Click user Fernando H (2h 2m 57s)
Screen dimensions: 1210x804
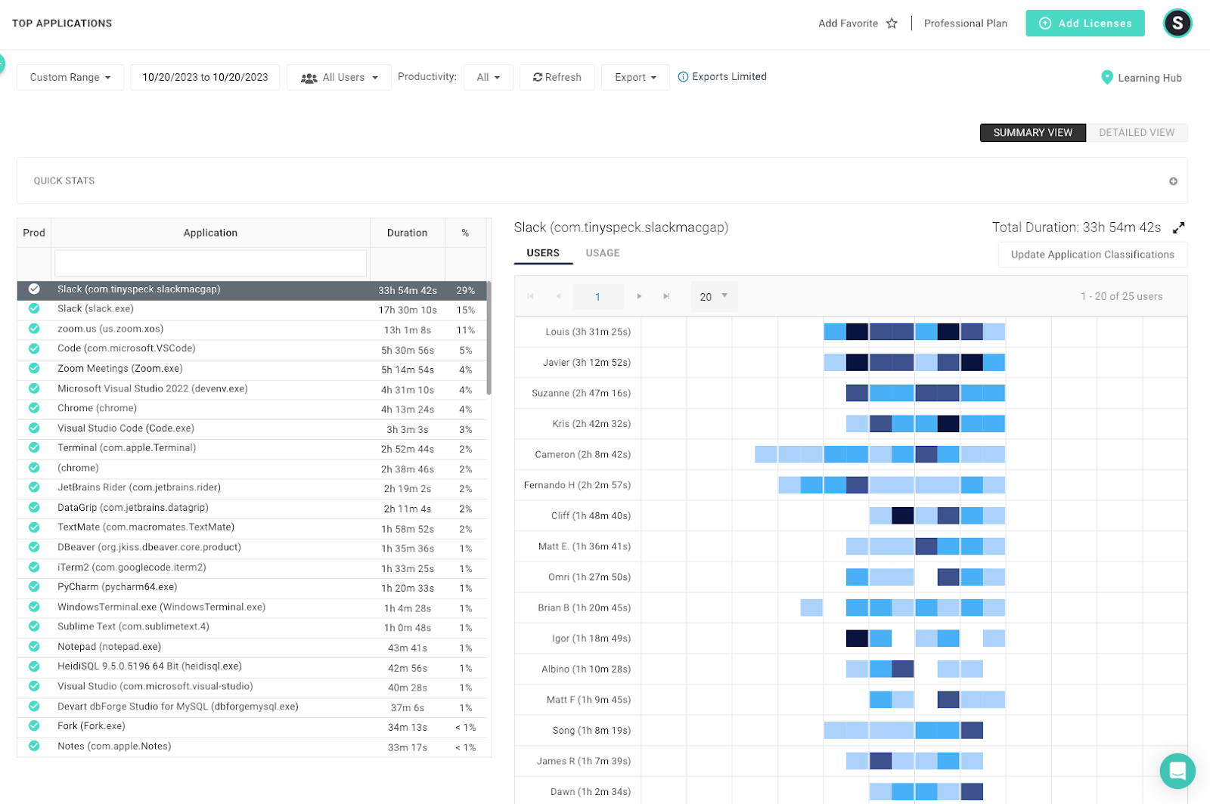pyautogui.click(x=577, y=485)
